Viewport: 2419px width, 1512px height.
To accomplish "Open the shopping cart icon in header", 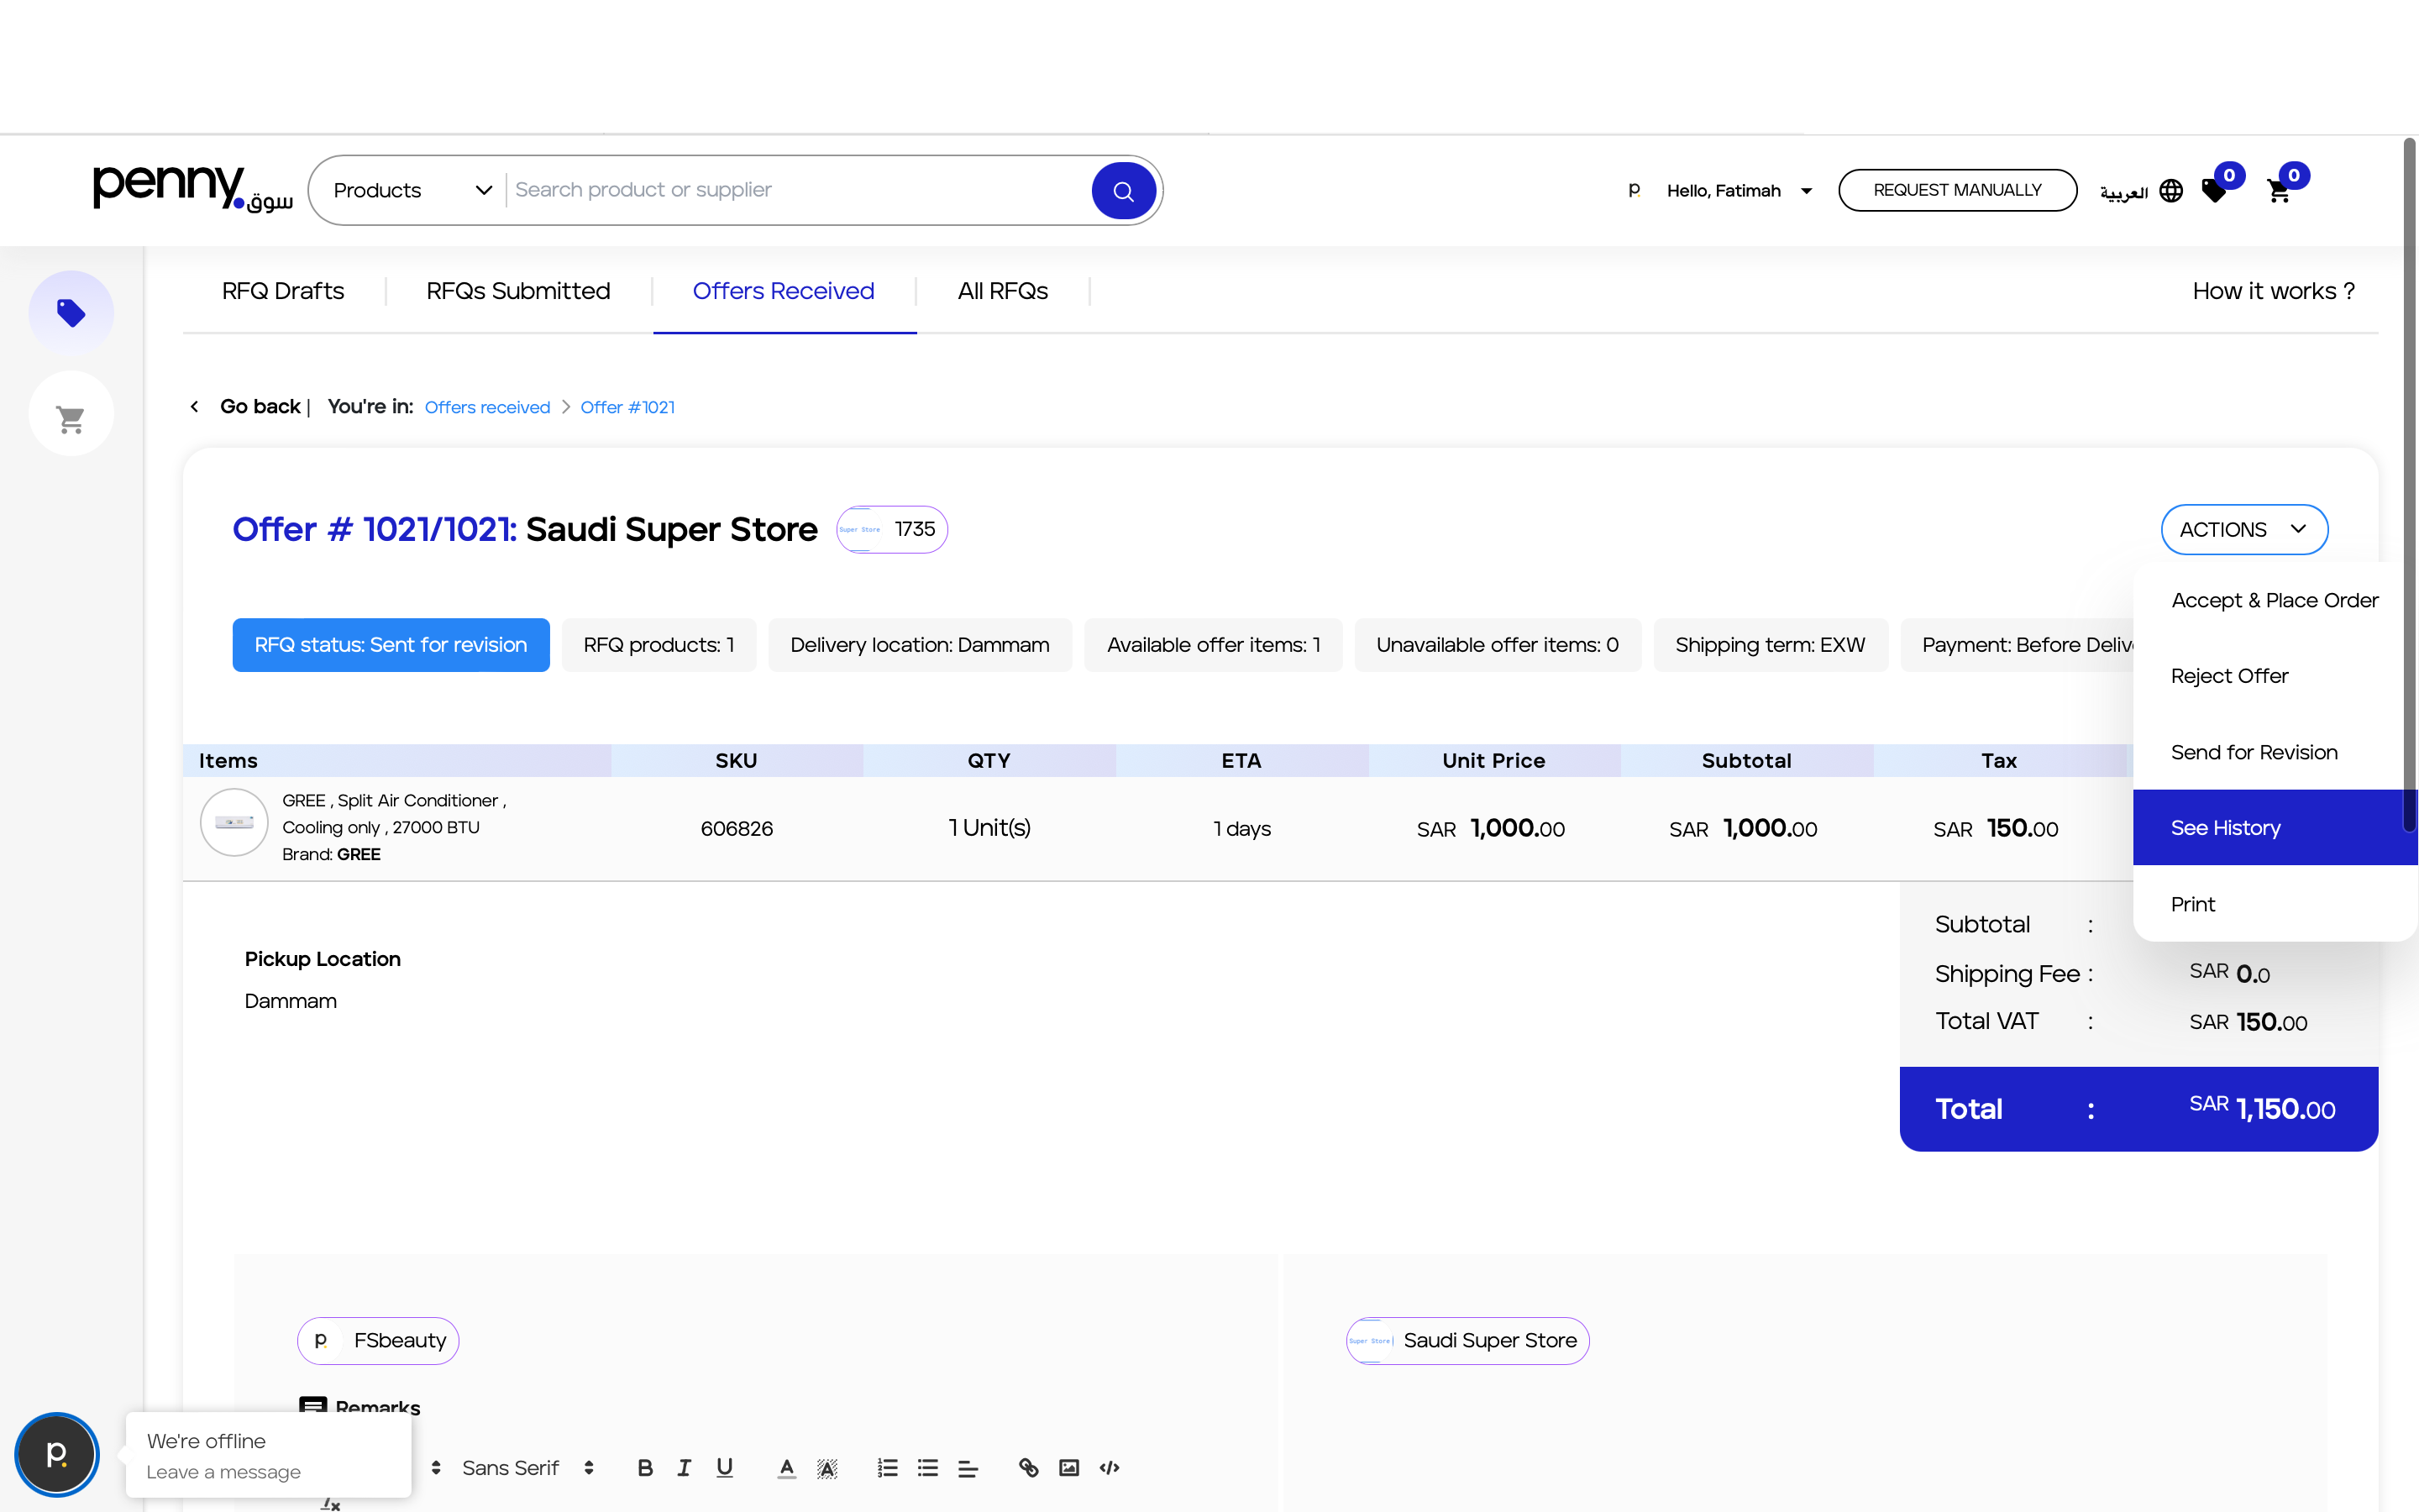I will pyautogui.click(x=2279, y=190).
